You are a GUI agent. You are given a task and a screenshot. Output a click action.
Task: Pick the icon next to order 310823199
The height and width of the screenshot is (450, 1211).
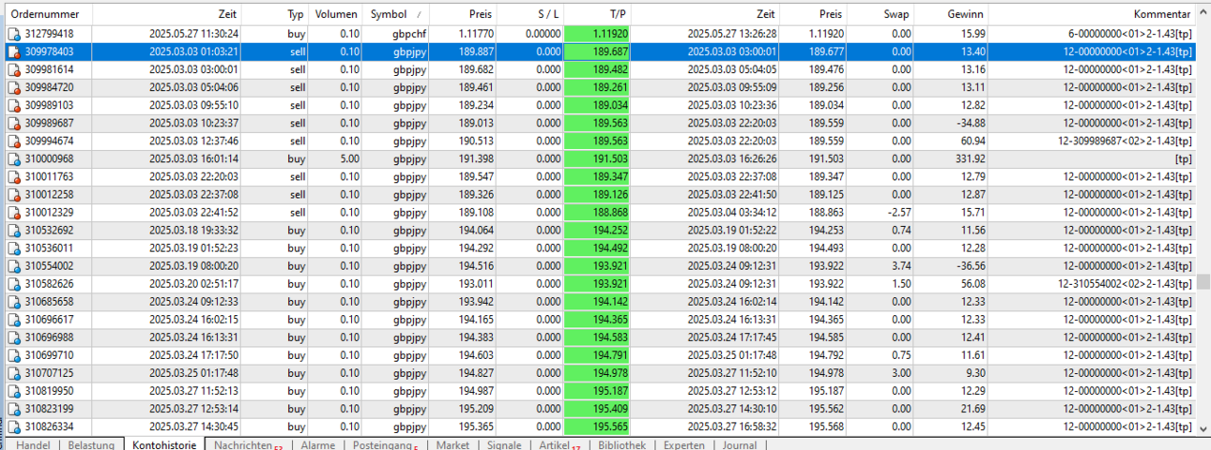pyautogui.click(x=13, y=408)
